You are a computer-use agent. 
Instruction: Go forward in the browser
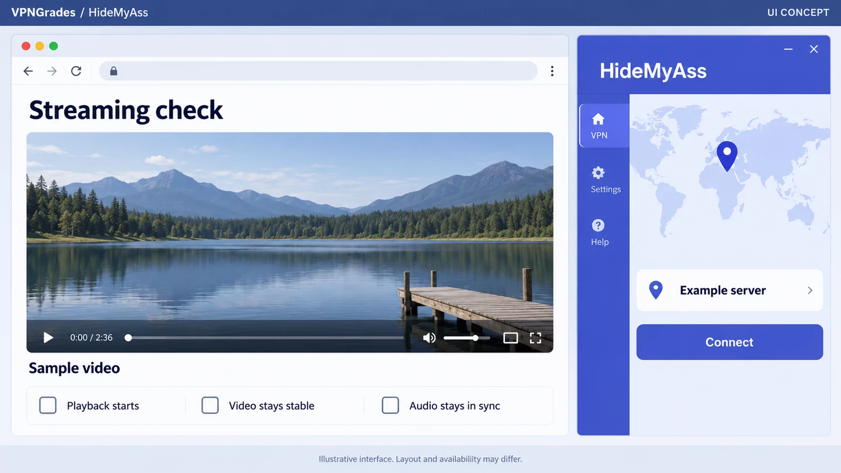(x=52, y=71)
